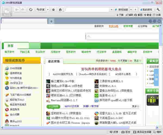Image resolution: width=163 pixels, height=135 pixels.
Task: Open the 金山词霸 sidebar entry
Action: coord(15,115)
